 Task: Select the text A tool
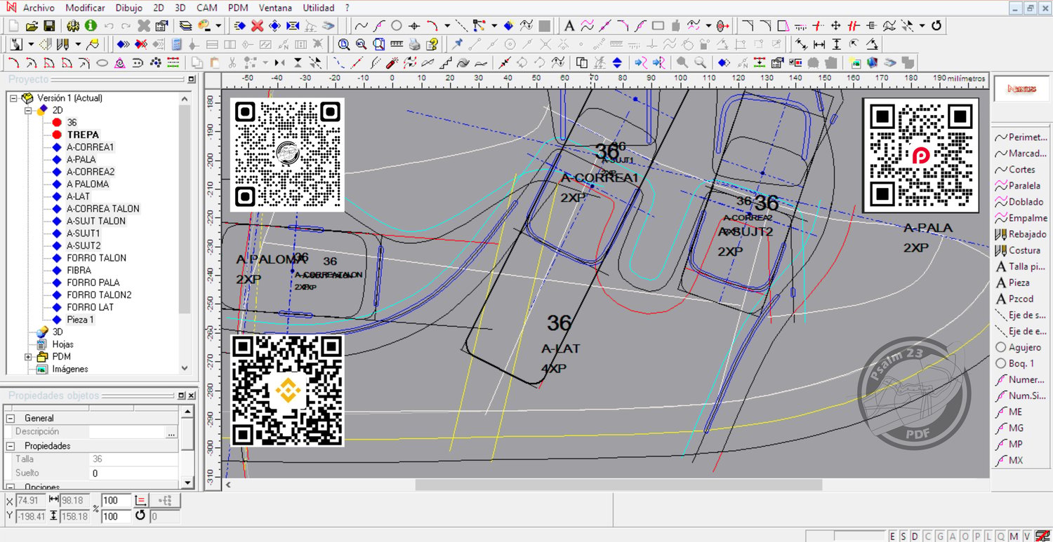(x=569, y=26)
